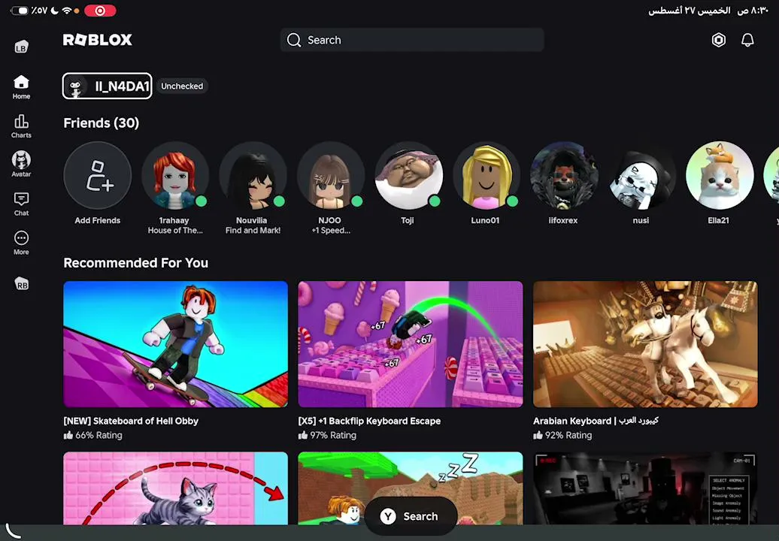Open the Arabian Keyboard game thumbnail
Viewport: 779px width, 541px height.
coord(645,344)
